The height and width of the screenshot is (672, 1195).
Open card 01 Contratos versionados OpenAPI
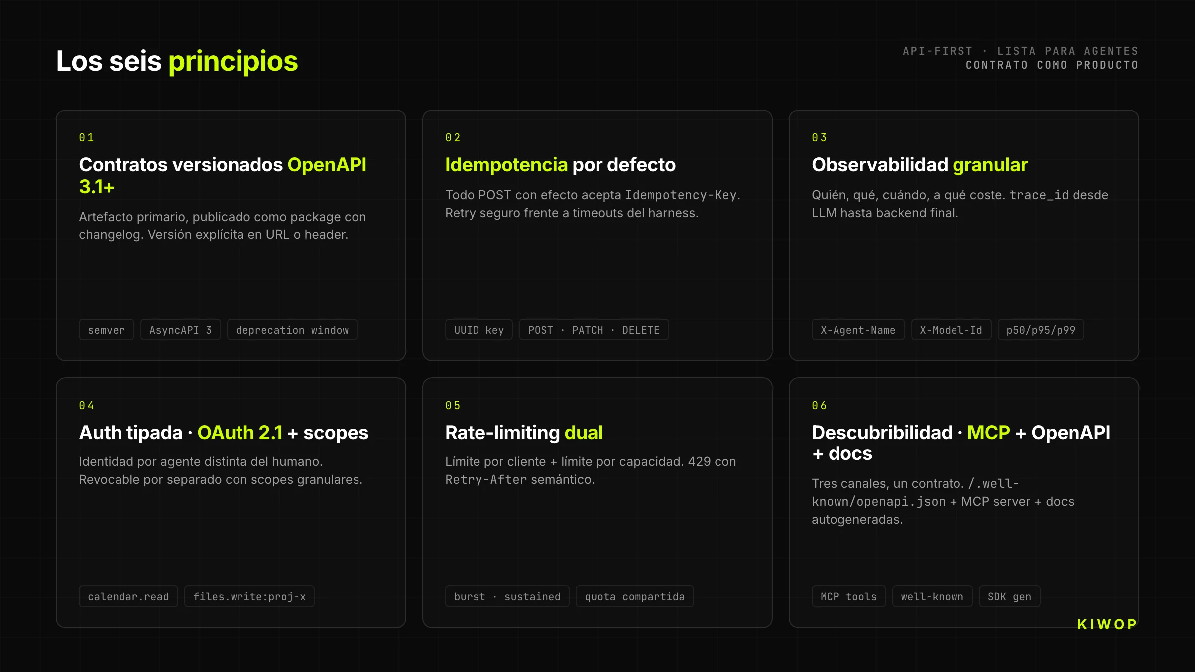click(x=231, y=234)
